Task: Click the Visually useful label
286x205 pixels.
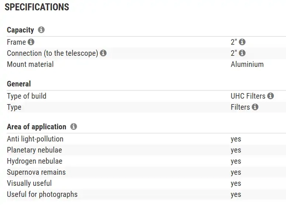Action: [x=29, y=183]
